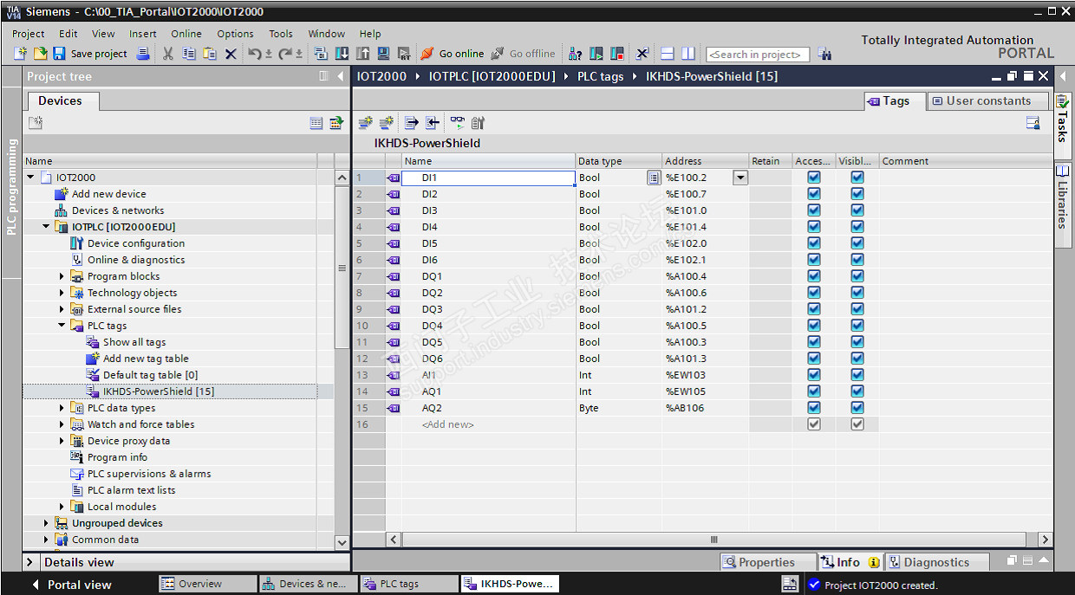This screenshot has width=1075, height=595.
Task: Click the Start simulation icon
Action: [383, 54]
